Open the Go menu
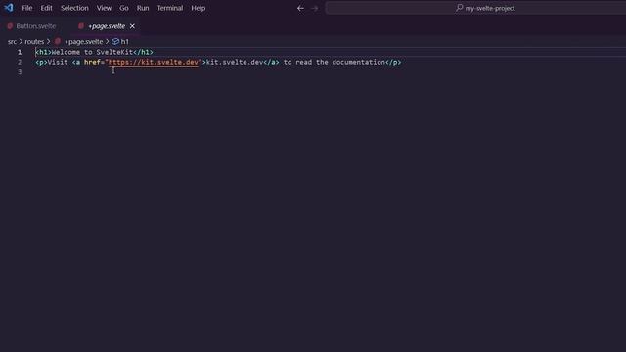This screenshot has height=352, width=626. tap(124, 8)
